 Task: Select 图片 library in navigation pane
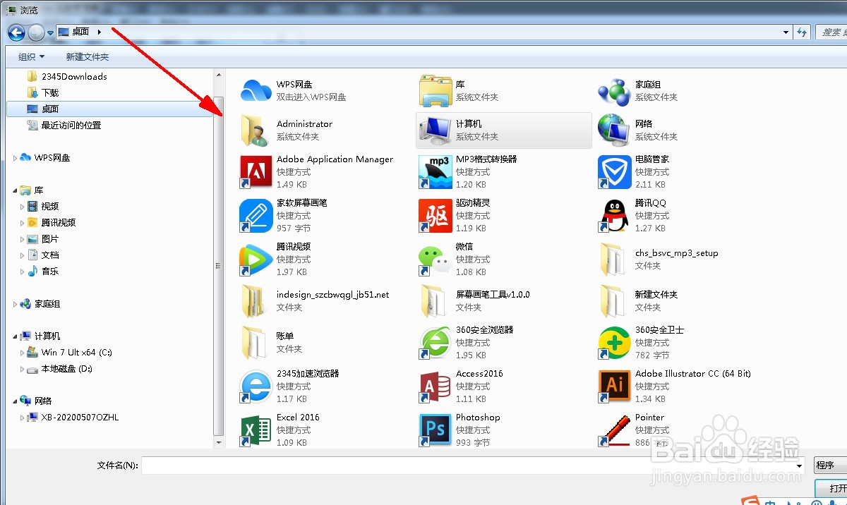click(50, 239)
